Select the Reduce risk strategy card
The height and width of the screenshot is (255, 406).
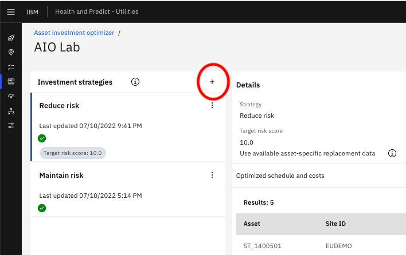tap(128, 127)
